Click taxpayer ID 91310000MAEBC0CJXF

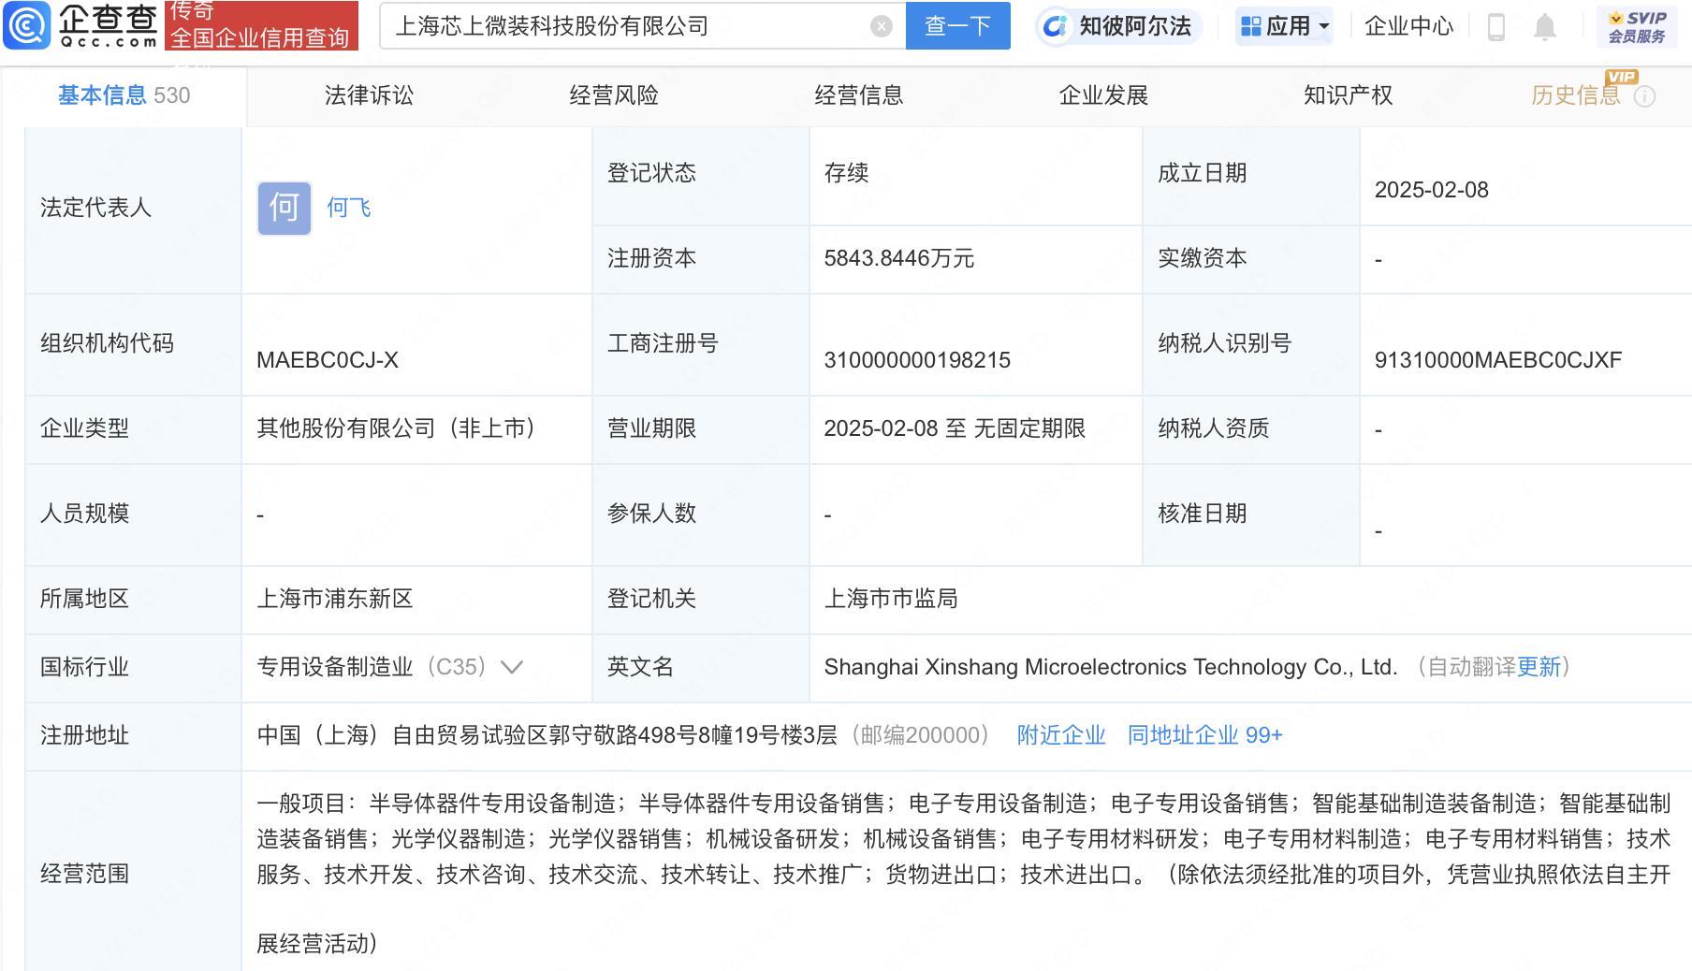(x=1498, y=360)
